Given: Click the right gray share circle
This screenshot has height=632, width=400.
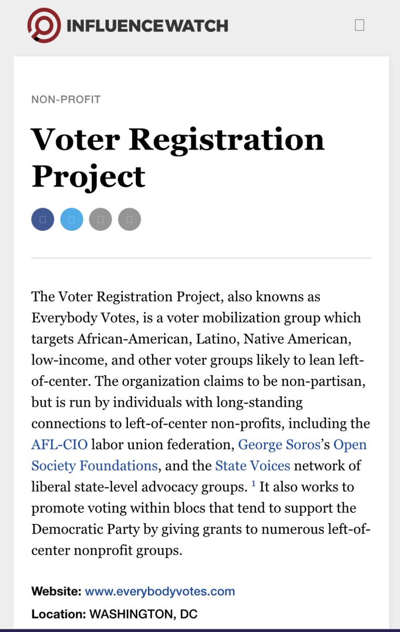Looking at the screenshot, I should [129, 219].
